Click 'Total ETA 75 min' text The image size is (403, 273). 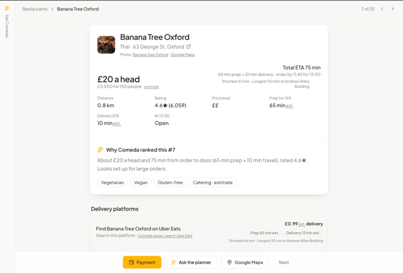pyautogui.click(x=301, y=67)
